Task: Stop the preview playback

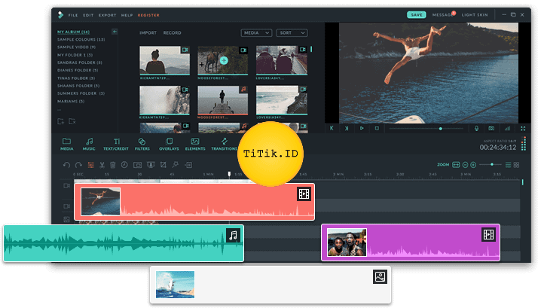Action: [377, 128]
